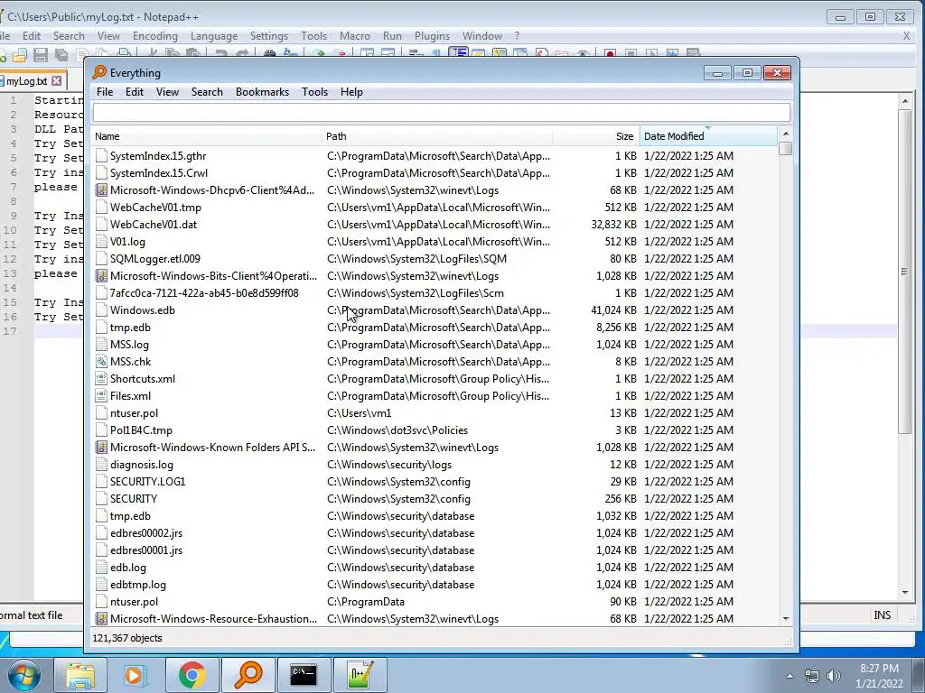Click the icon next to MSS.chk
This screenshot has width=925, height=693.
pos(101,362)
